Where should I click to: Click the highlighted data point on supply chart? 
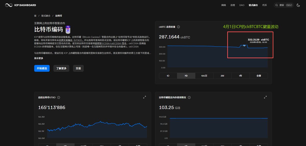point(244,45)
